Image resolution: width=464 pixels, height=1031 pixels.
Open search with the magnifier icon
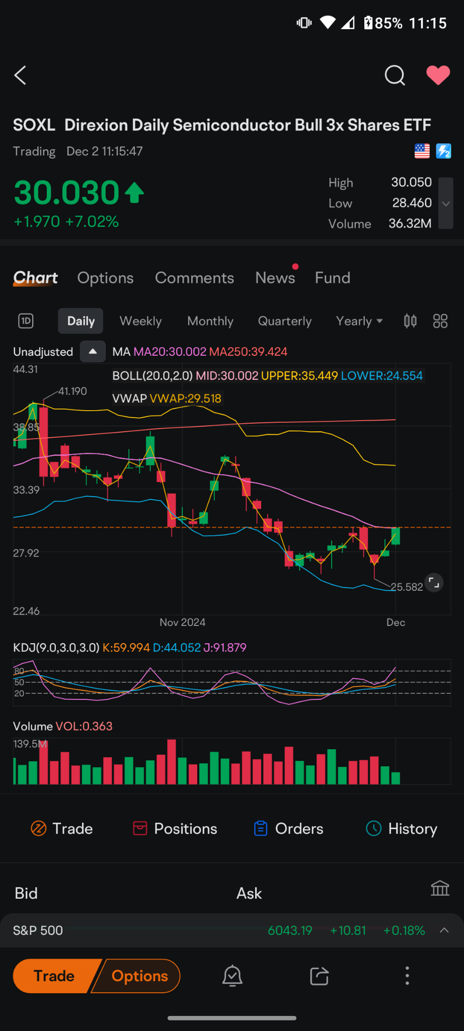395,75
